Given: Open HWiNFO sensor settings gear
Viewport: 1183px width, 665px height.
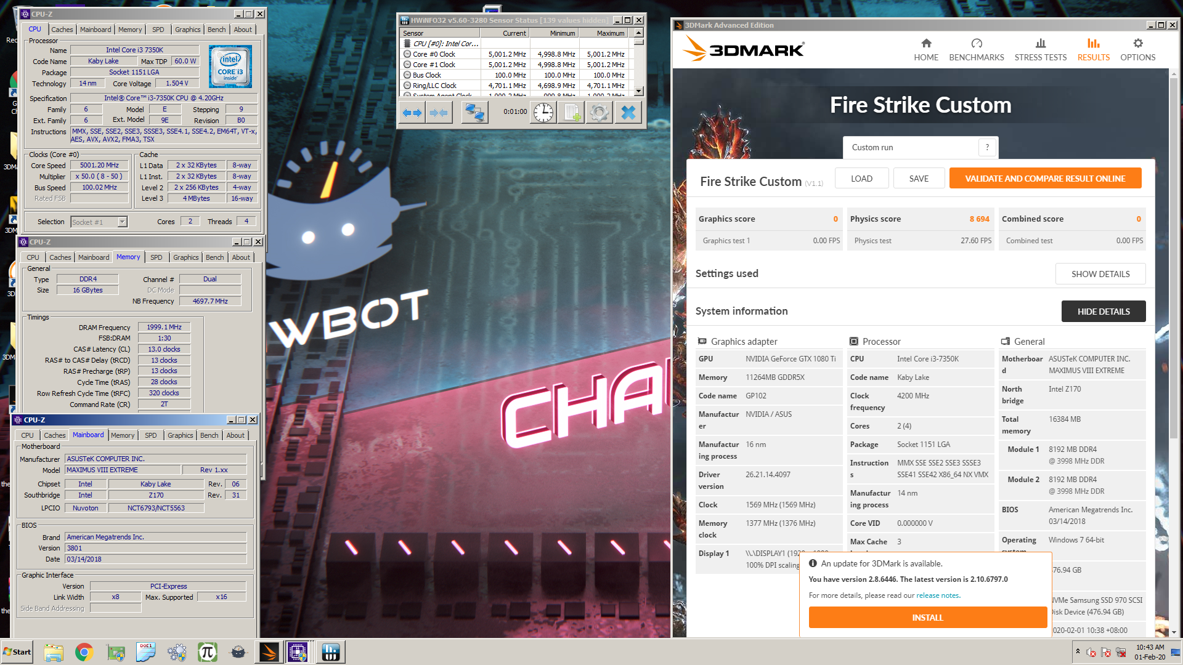Looking at the screenshot, I should pyautogui.click(x=599, y=113).
